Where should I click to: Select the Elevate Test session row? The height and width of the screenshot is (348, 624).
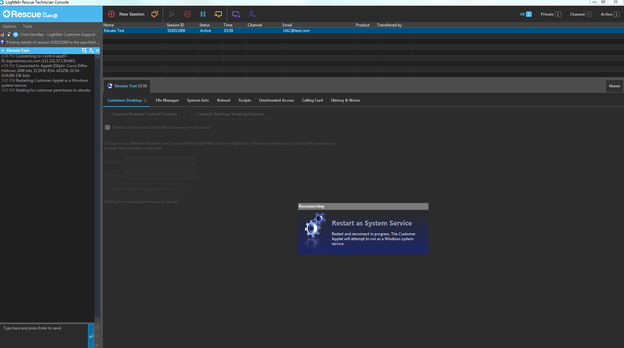click(363, 31)
